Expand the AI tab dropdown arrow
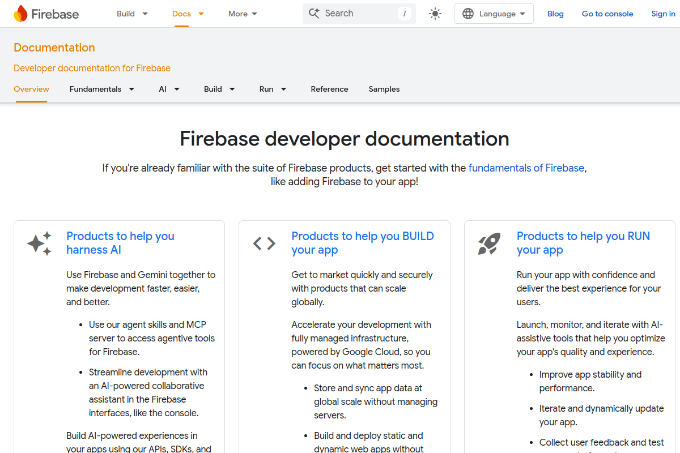 177,89
